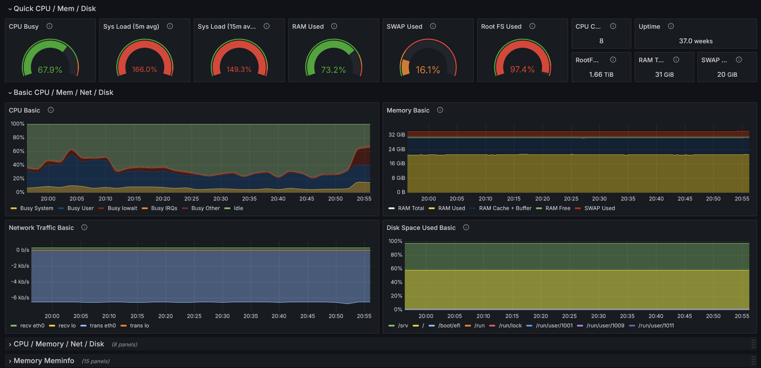Viewport: 761px width, 368px height.
Task: Open Memory Basic panel title menu
Action: click(408, 110)
